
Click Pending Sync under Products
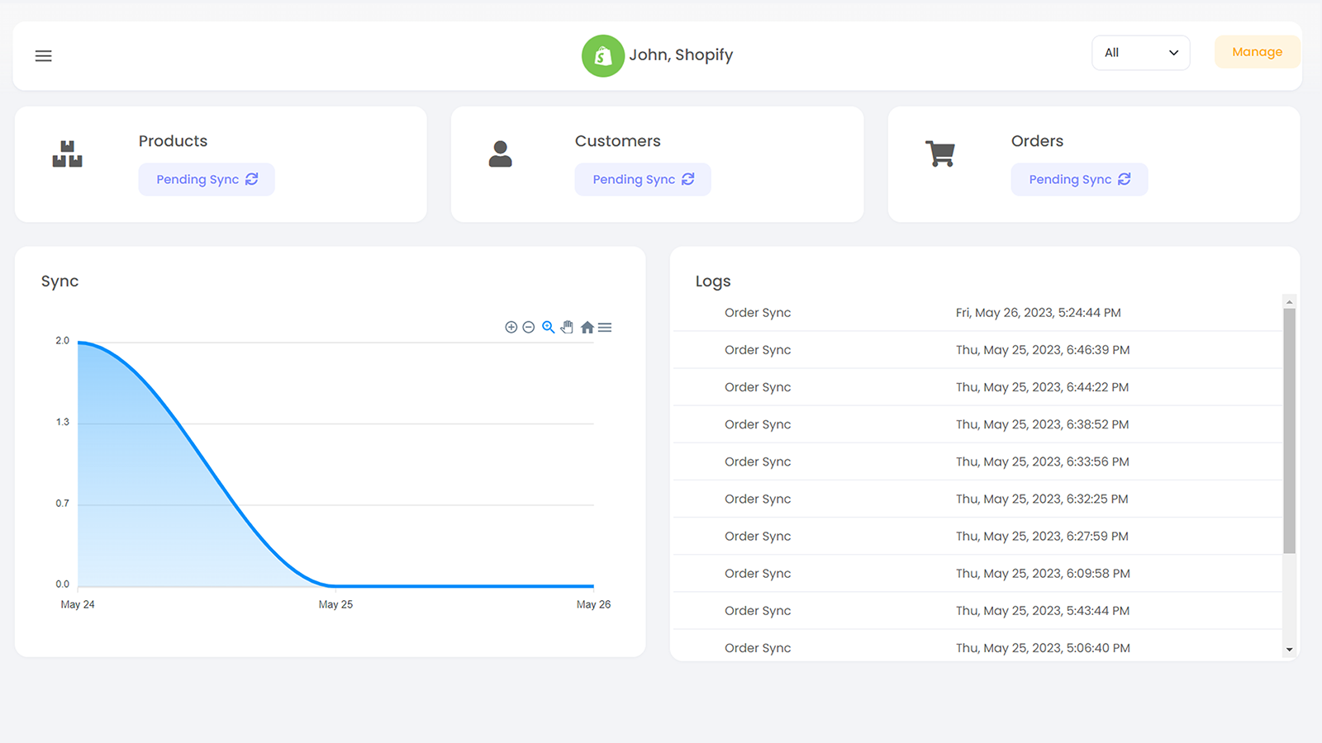207,179
